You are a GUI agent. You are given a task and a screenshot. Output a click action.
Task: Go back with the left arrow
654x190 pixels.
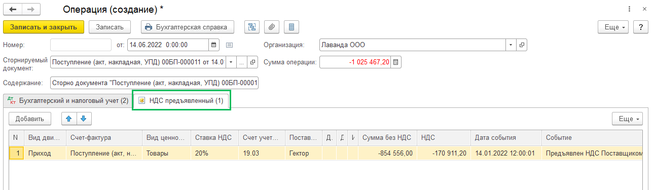13,10
